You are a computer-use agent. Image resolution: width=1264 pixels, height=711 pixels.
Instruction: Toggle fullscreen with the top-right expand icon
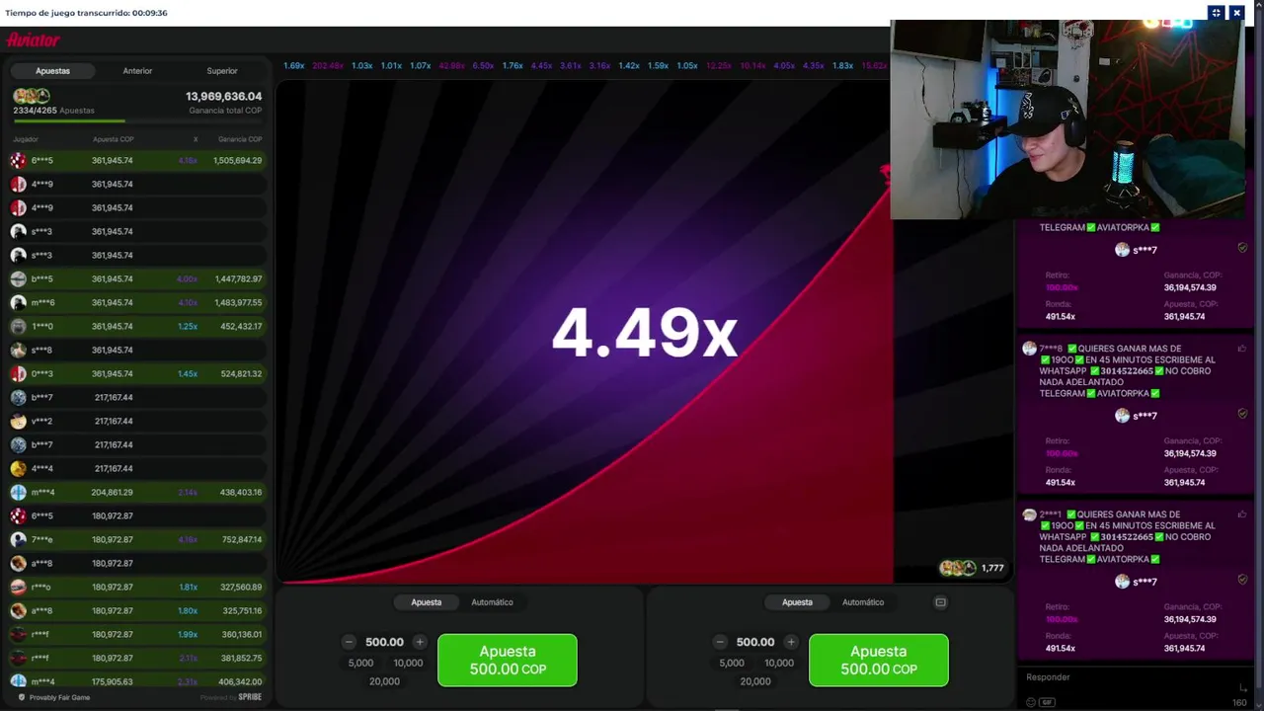click(1216, 13)
